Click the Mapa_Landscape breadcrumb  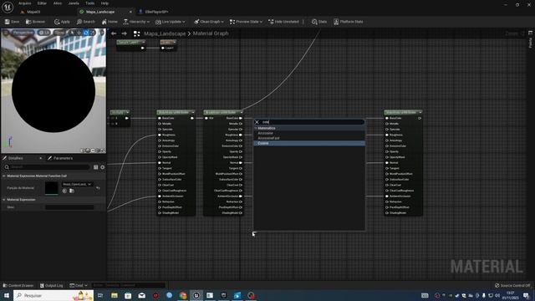pos(165,33)
